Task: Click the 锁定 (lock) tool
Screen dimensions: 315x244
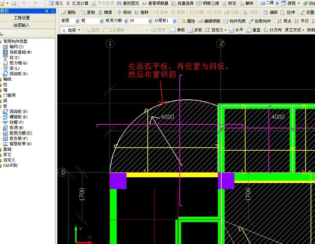Action: click(229, 3)
